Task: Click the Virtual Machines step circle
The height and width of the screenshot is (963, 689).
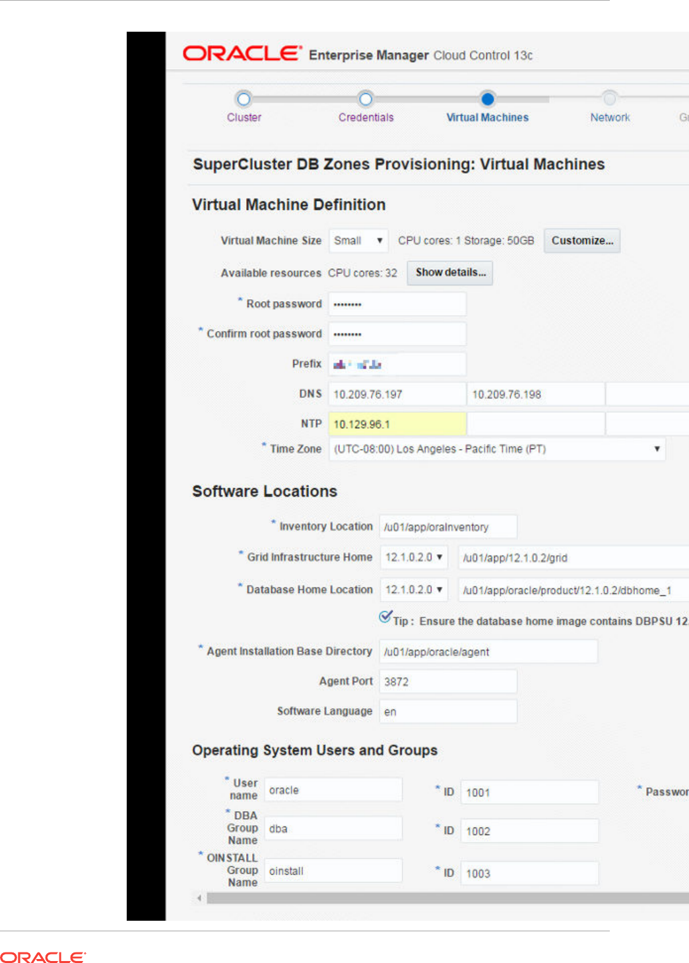Action: pos(488,99)
